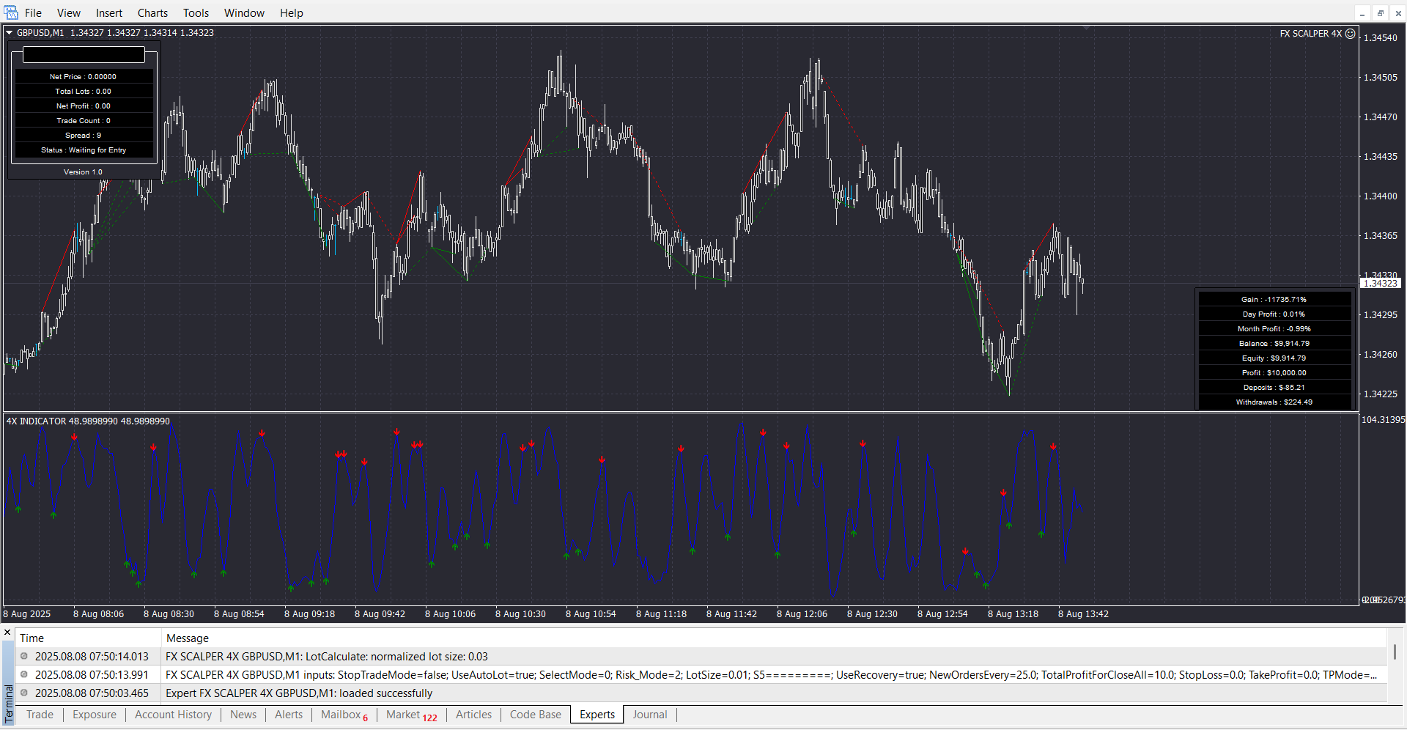This screenshot has height=730, width=1407.
Task: Minimize the chart window
Action: [1362, 13]
